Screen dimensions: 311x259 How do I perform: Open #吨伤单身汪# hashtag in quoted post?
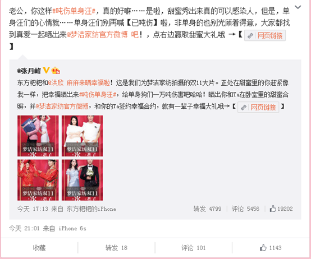[98, 95]
